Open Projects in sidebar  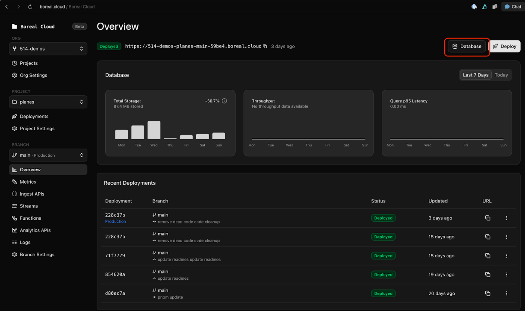pyautogui.click(x=28, y=63)
